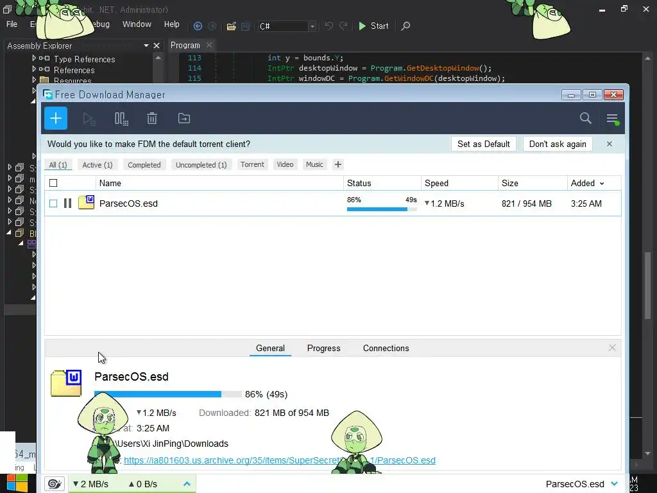The width and height of the screenshot is (657, 493).
Task: Click the dnSpy search magnifier icon
Action: 405,26
